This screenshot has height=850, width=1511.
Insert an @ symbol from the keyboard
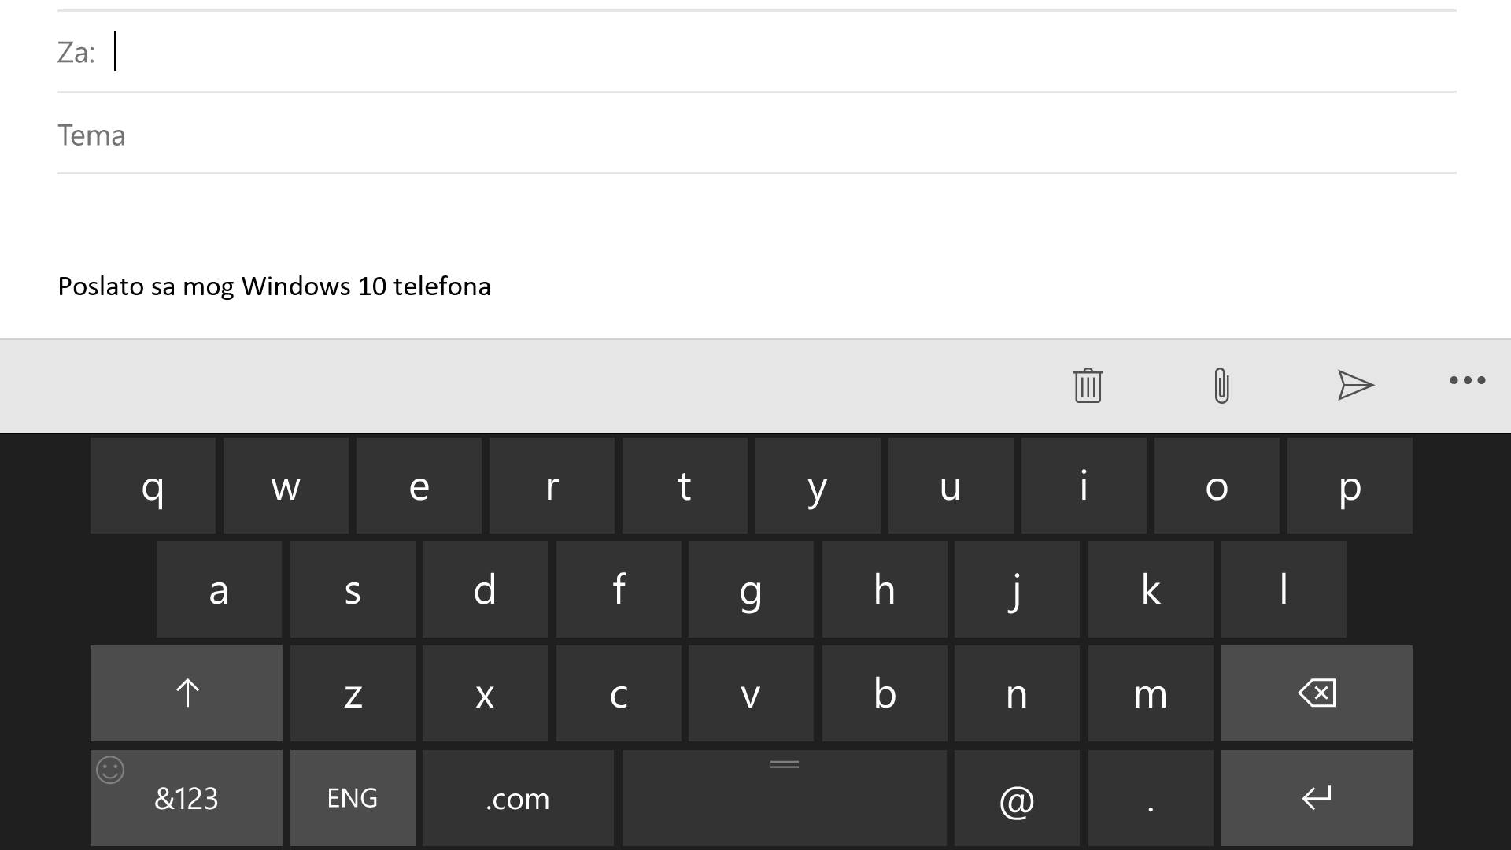coord(1016,798)
